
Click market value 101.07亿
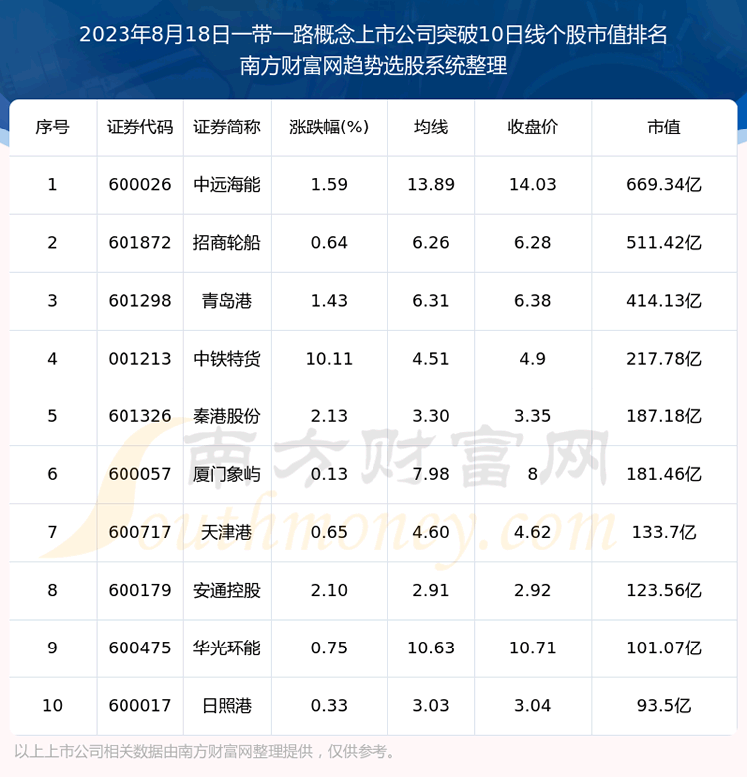pyautogui.click(x=664, y=648)
